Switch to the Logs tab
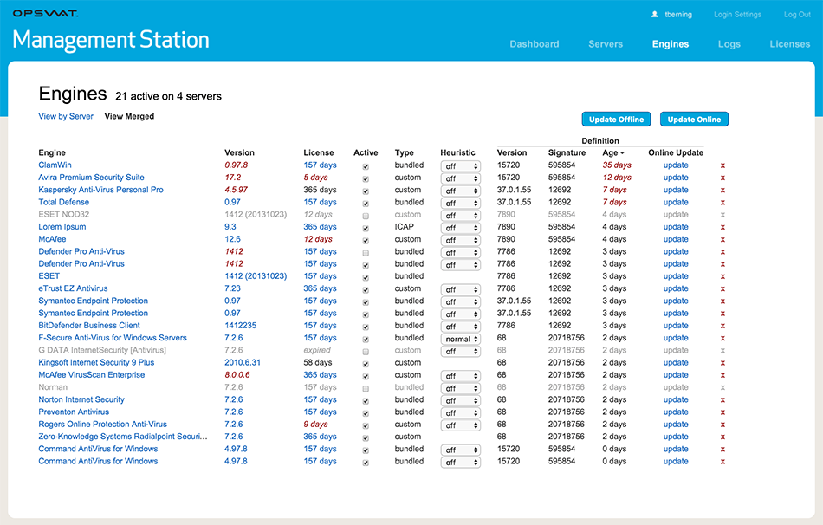 click(729, 44)
